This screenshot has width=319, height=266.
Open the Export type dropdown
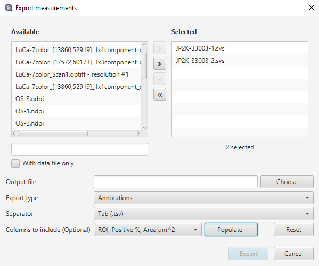coord(203,198)
